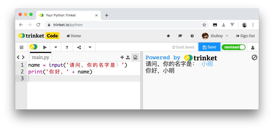Bookmark this page with the star icon
Image resolution: width=274 pixels, height=131 pixels.
point(204,25)
